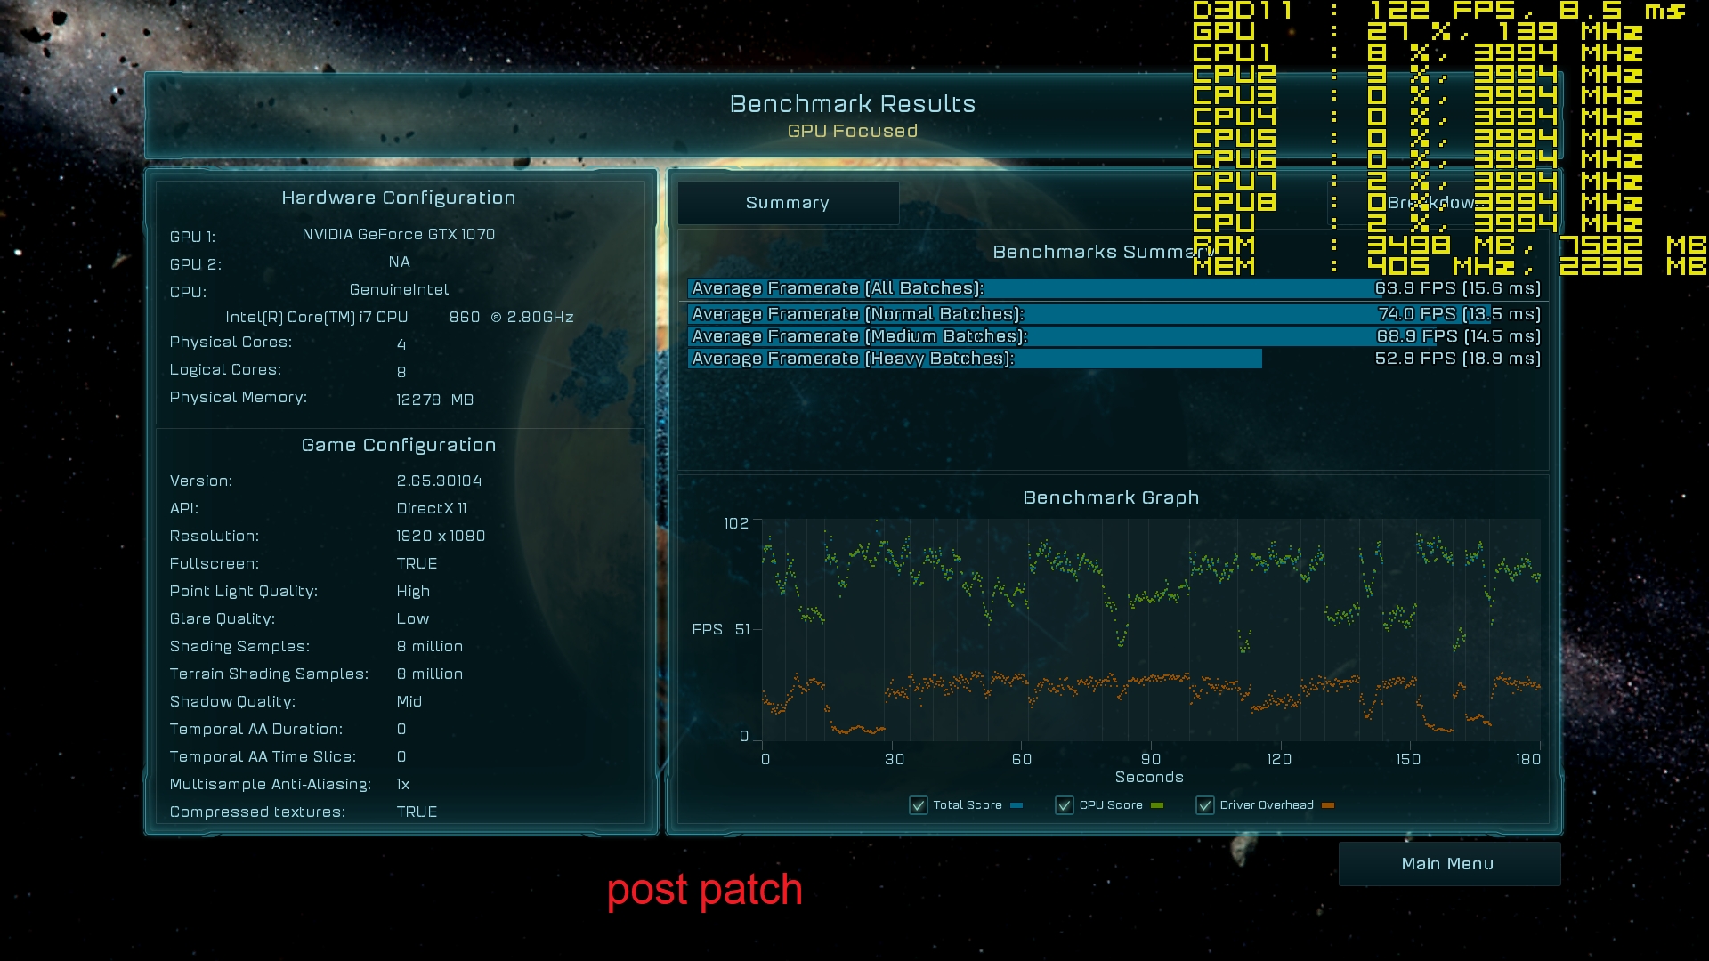This screenshot has height=961, width=1709.
Task: Return to the Main Menu
Action: pyautogui.click(x=1448, y=864)
